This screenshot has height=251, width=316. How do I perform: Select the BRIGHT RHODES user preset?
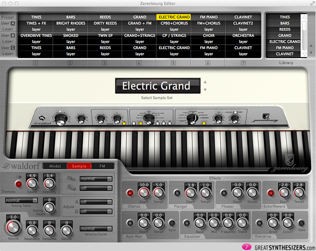tap(71, 23)
